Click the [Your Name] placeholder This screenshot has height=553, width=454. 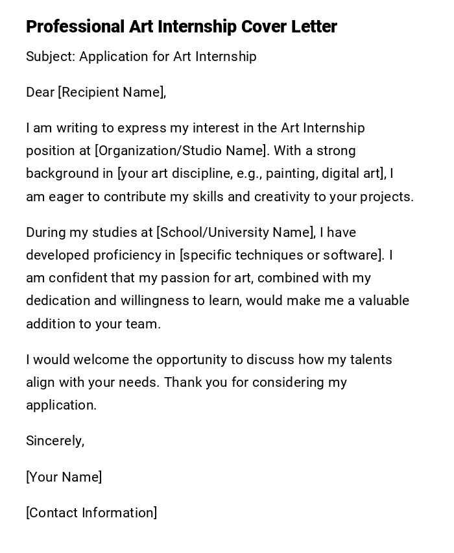point(64,478)
